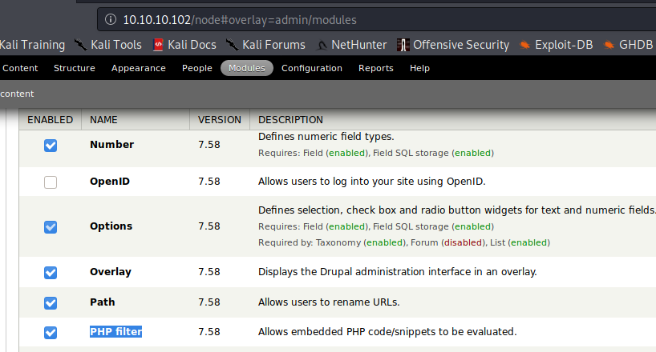The height and width of the screenshot is (352, 656).
Task: Click the People admin link
Action: click(x=196, y=68)
